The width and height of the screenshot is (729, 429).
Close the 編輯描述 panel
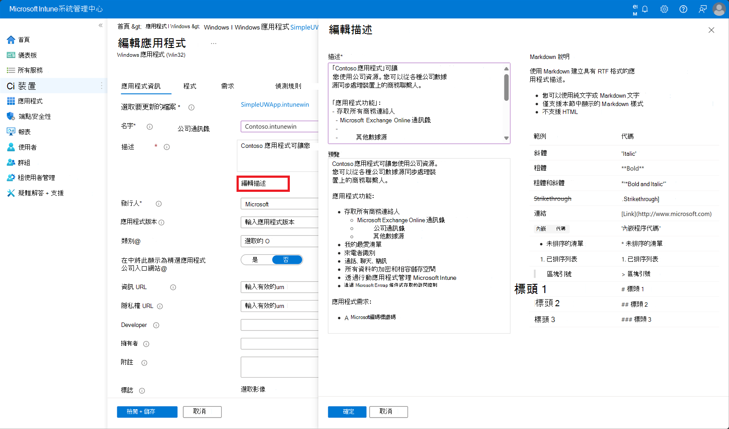[x=711, y=30]
